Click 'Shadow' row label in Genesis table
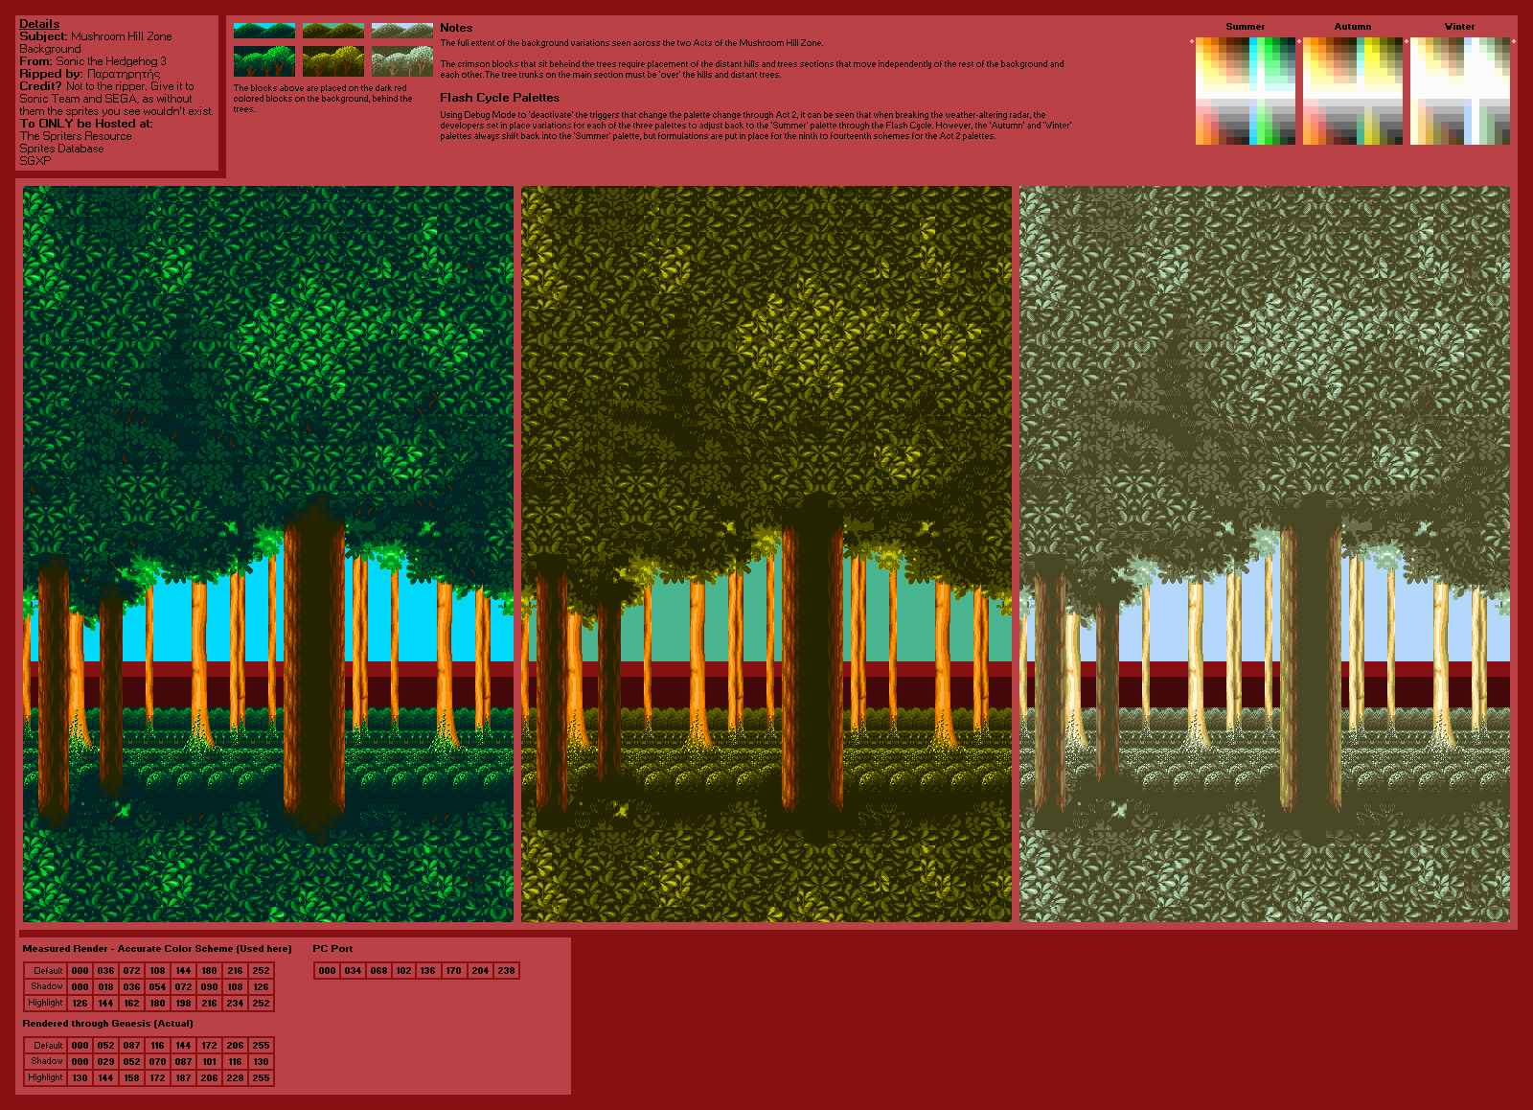Screen dimensions: 1533x1110 click(47, 1061)
